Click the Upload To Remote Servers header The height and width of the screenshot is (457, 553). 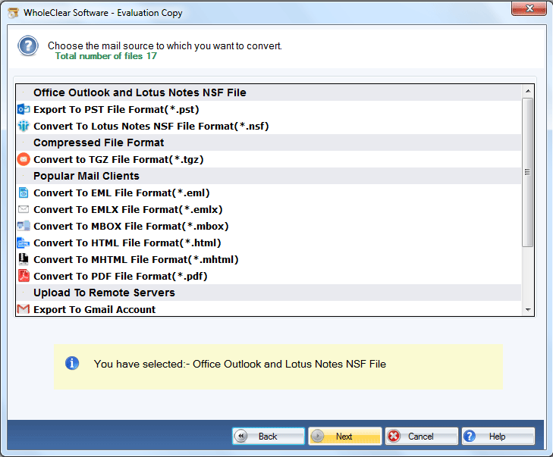click(269, 293)
